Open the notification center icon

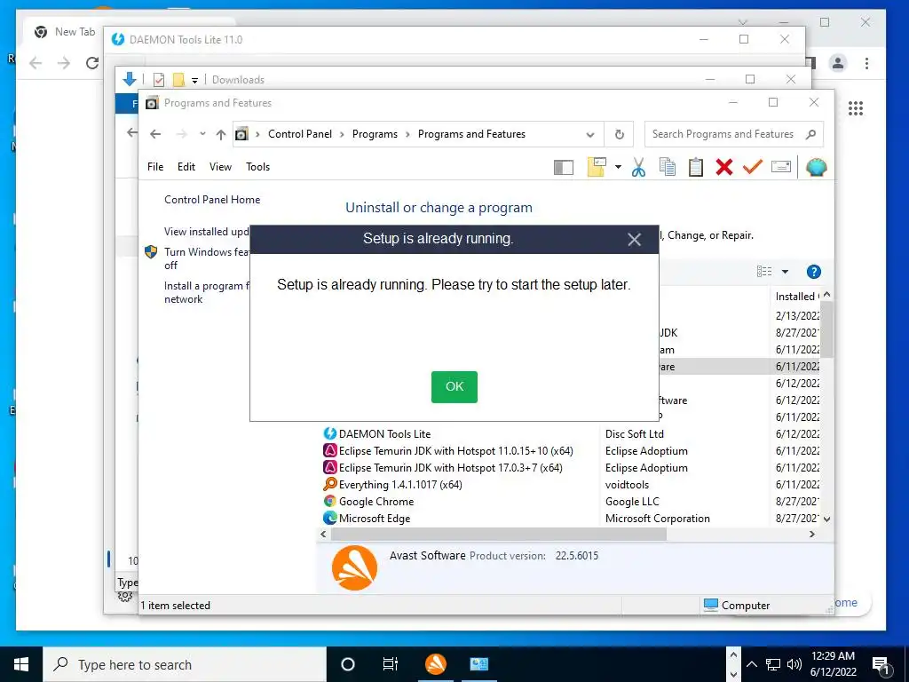pyautogui.click(x=881, y=664)
